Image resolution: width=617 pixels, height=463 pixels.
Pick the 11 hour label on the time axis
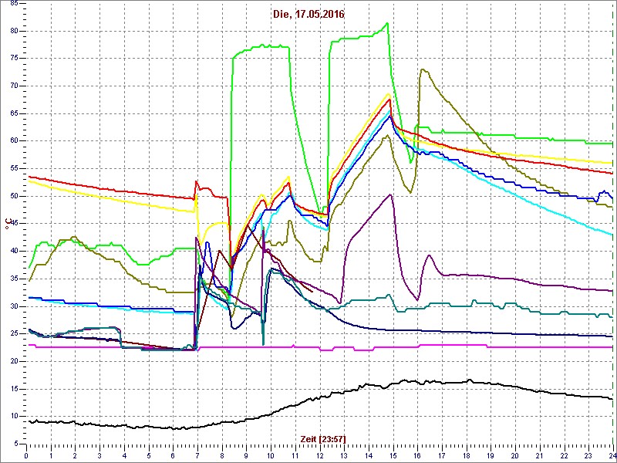pos(295,455)
